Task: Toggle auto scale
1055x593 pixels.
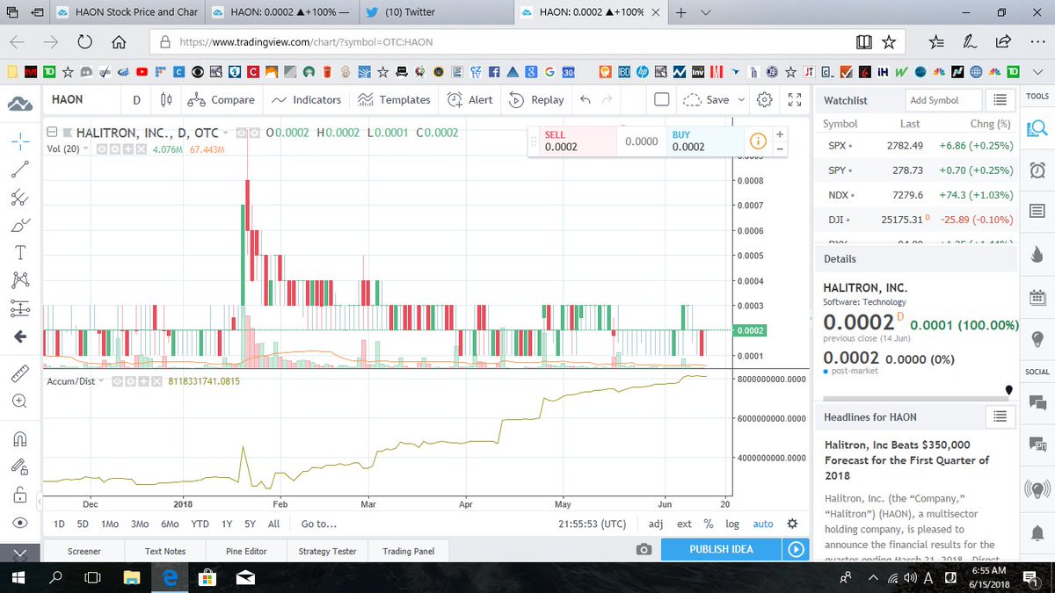Action: 763,524
